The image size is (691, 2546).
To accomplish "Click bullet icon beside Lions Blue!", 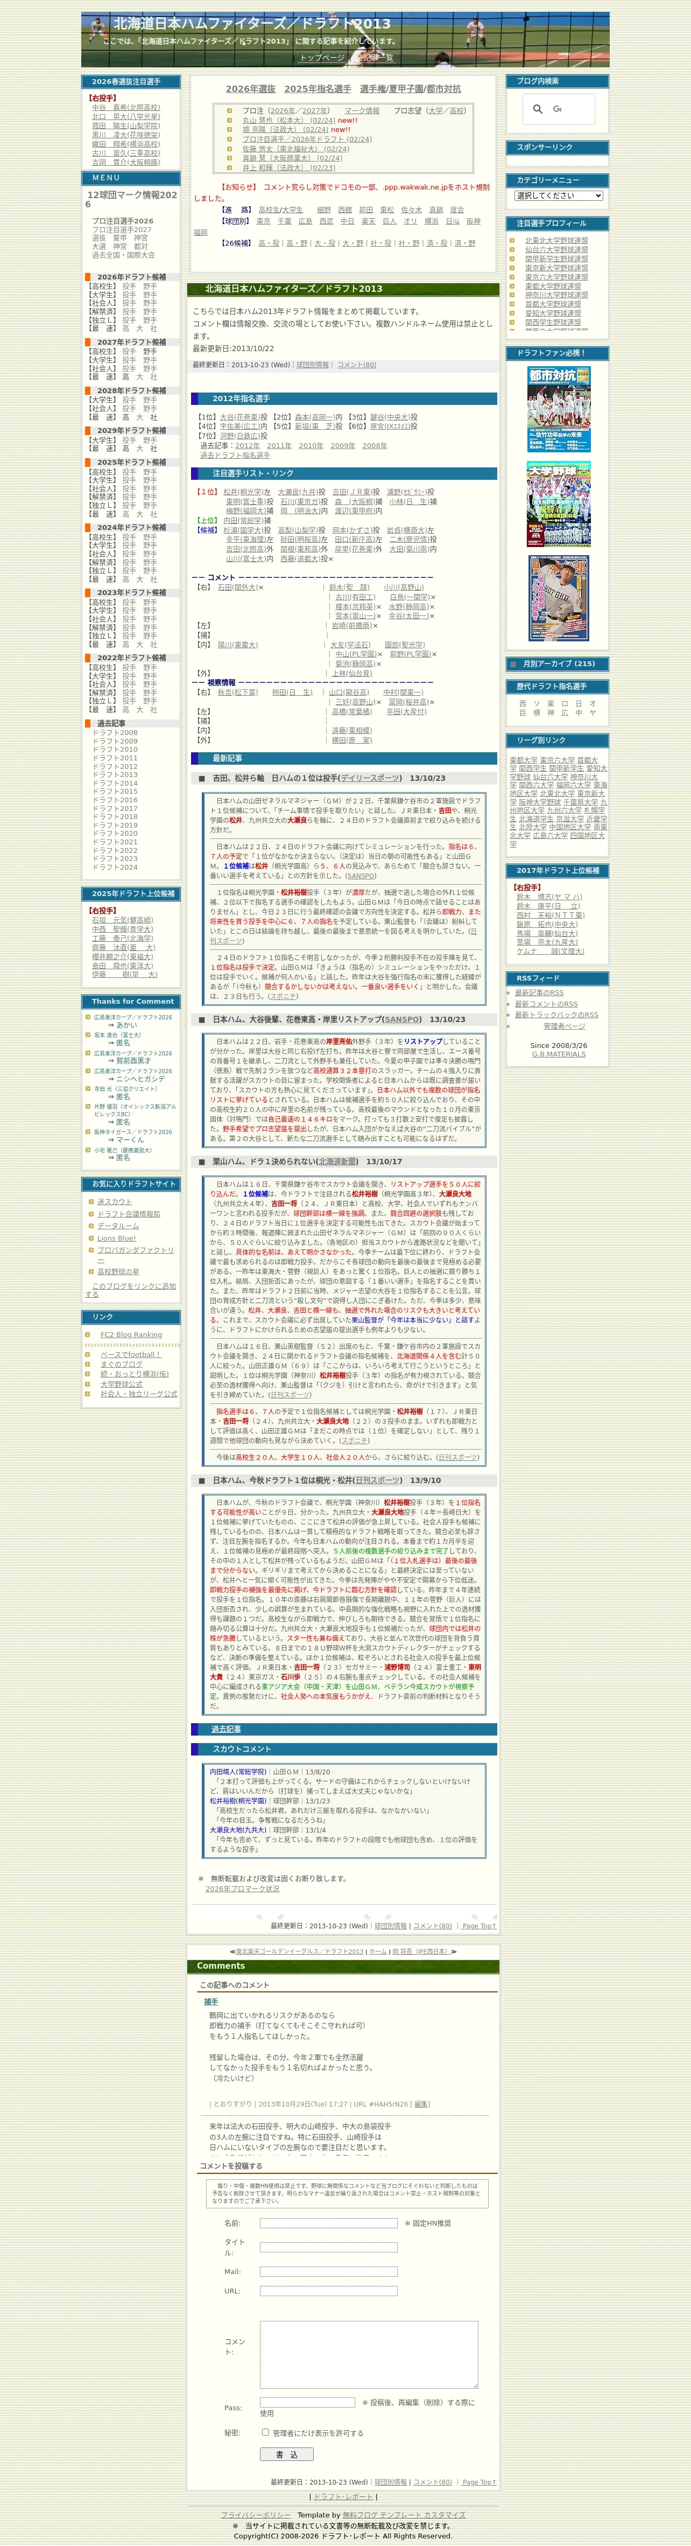I will [x=91, y=1239].
